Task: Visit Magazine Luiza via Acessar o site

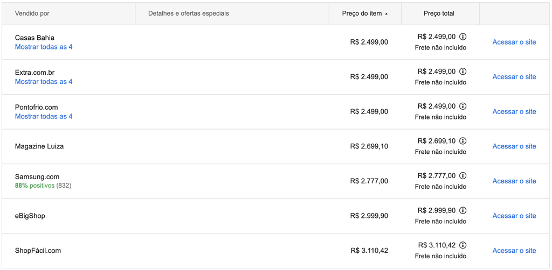Action: pyautogui.click(x=514, y=146)
